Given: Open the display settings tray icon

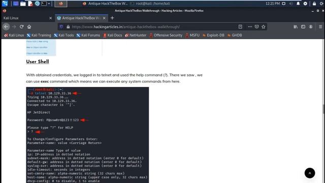Looking at the screenshot, I should coord(284,4).
